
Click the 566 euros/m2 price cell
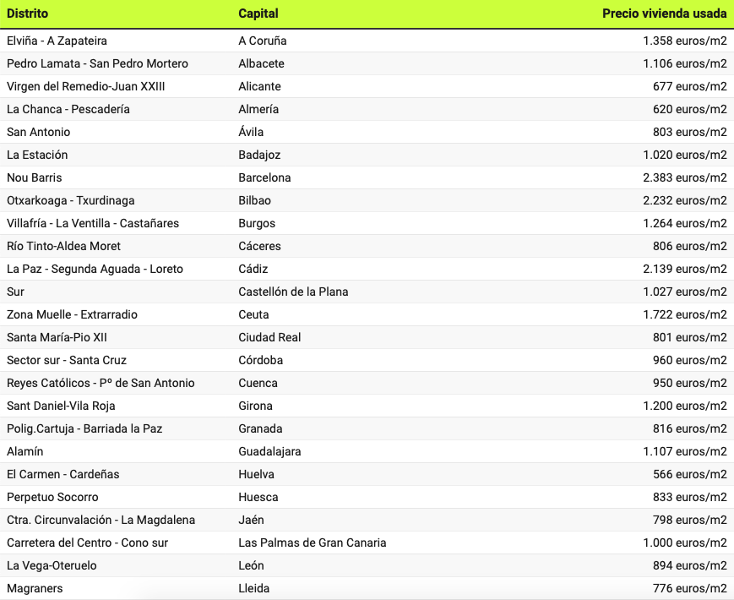point(689,474)
